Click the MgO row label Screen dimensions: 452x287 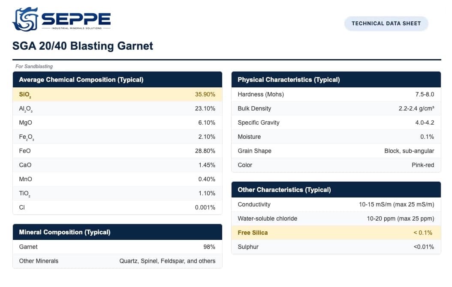click(x=25, y=123)
